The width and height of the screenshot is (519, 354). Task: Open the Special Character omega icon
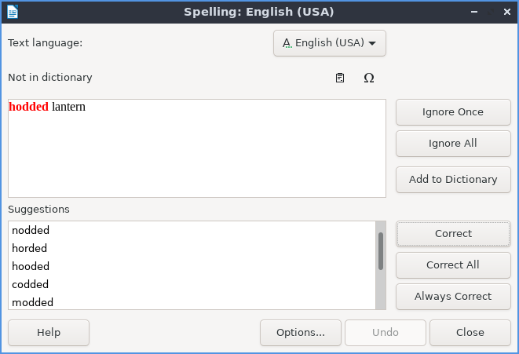click(x=368, y=78)
